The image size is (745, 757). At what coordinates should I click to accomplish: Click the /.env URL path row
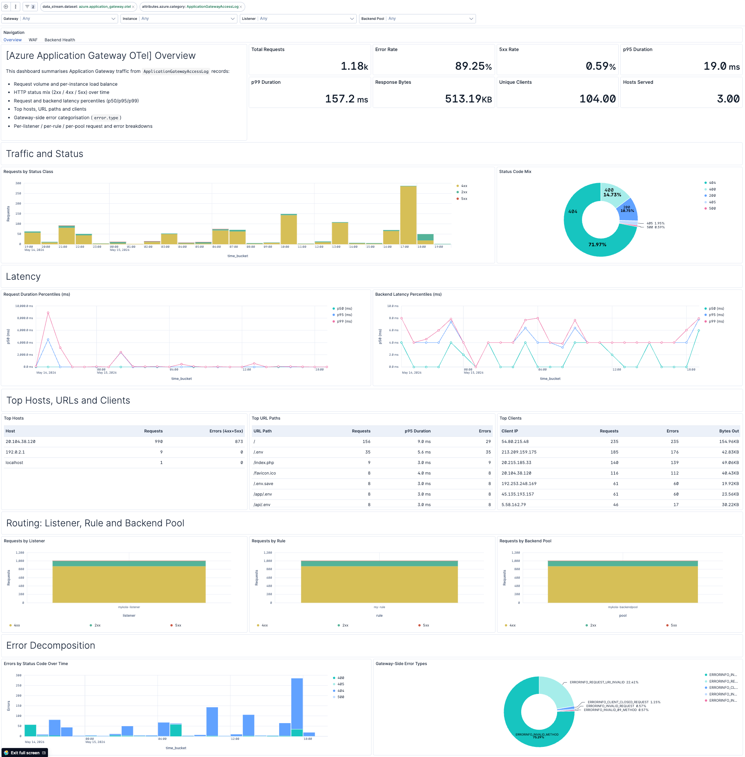pos(372,452)
